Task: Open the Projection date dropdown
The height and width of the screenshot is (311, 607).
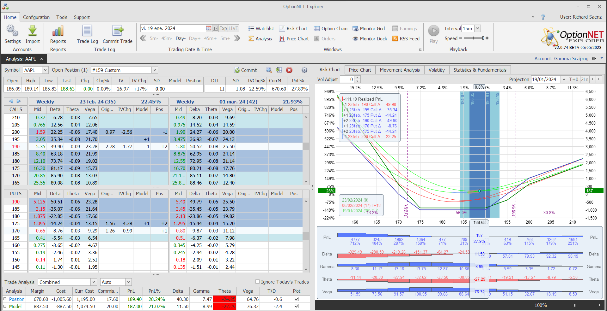Action: [x=564, y=79]
